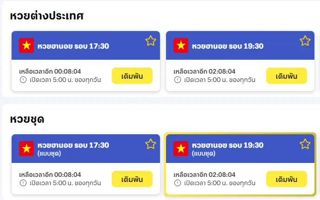This screenshot has height=200, width=320.
Task: Place a bet on หวยชุด Hanoi 17:30
Action: 132,179
